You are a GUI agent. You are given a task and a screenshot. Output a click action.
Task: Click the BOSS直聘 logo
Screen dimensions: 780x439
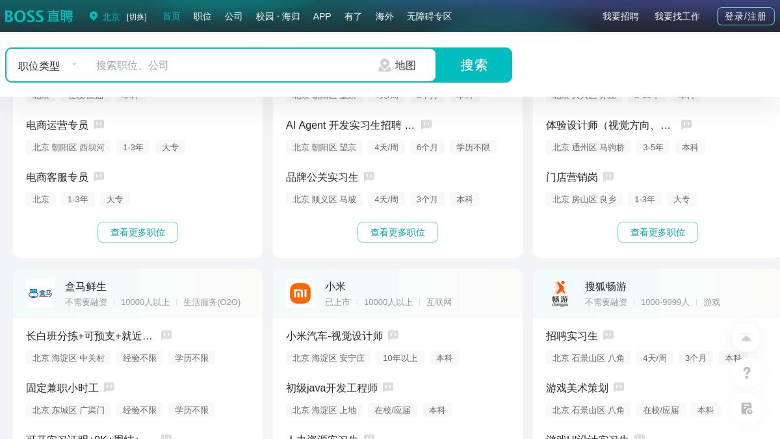click(x=39, y=16)
